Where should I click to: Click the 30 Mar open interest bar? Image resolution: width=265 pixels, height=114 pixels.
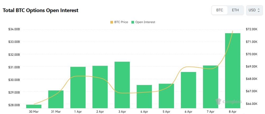tap(34, 106)
